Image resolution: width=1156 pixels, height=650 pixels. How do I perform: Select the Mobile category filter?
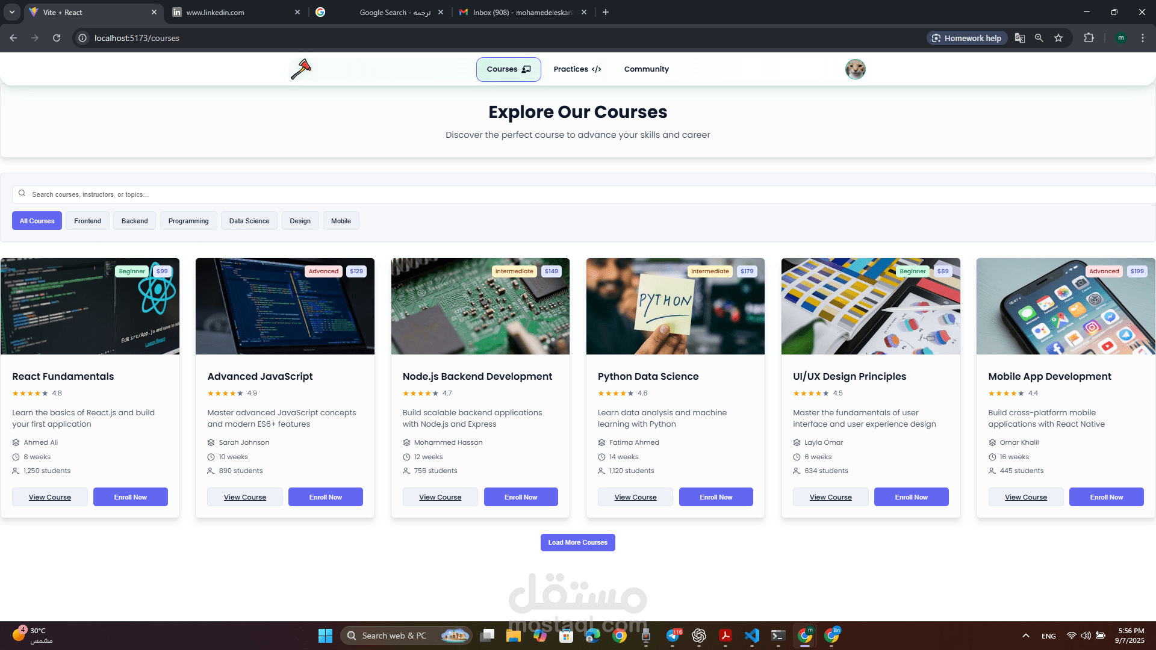pos(341,221)
